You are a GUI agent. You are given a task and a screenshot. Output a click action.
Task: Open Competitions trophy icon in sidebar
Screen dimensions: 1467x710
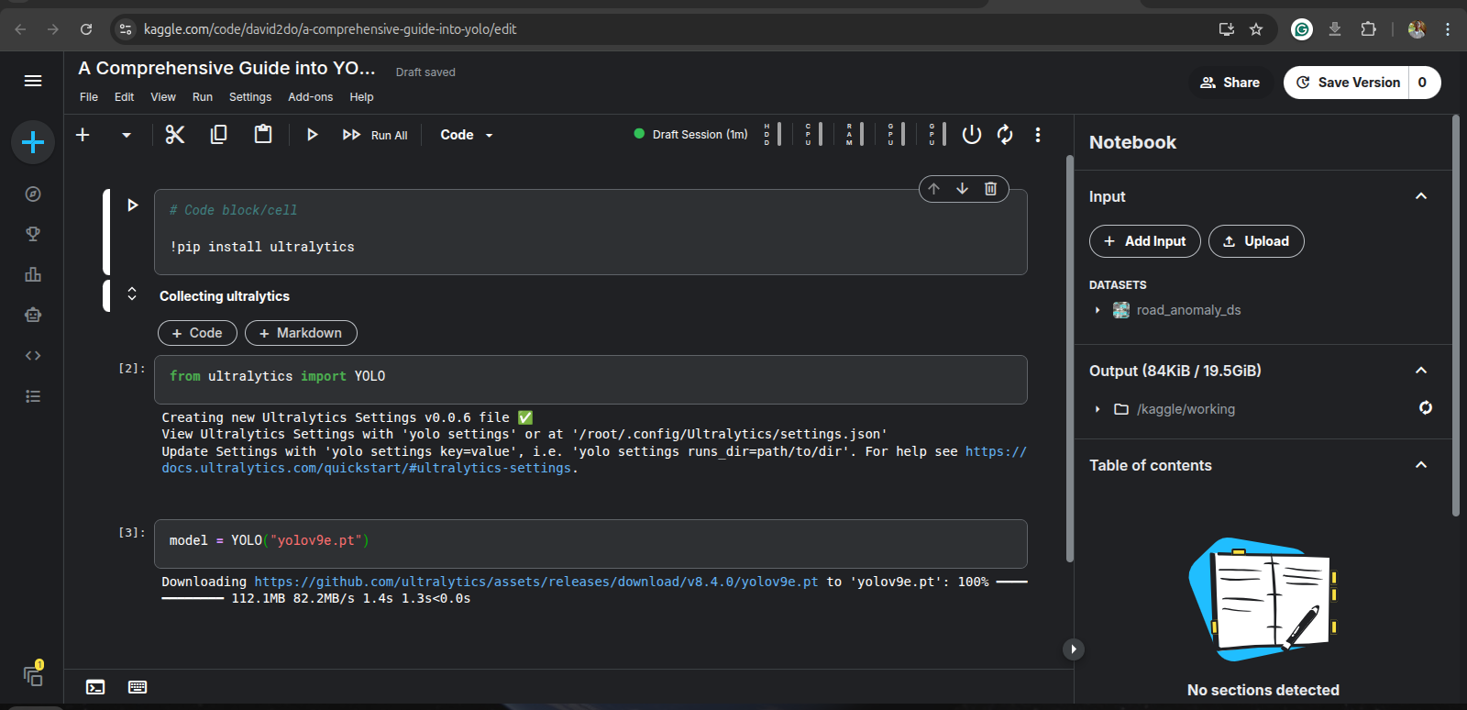click(33, 234)
